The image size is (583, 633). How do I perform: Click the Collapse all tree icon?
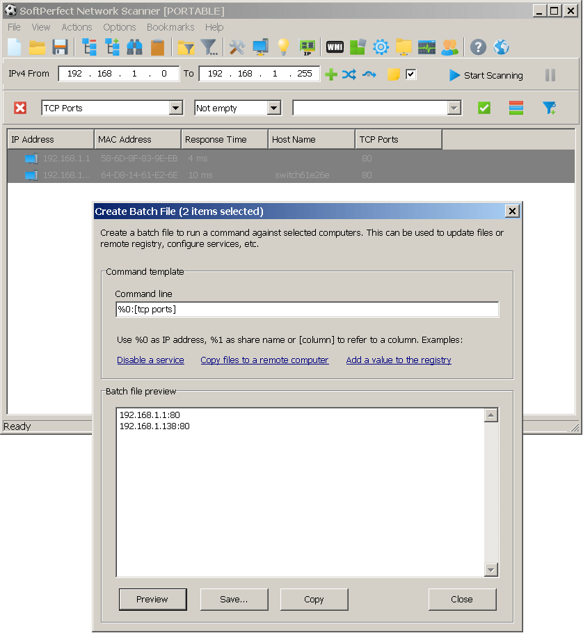pyautogui.click(x=89, y=47)
